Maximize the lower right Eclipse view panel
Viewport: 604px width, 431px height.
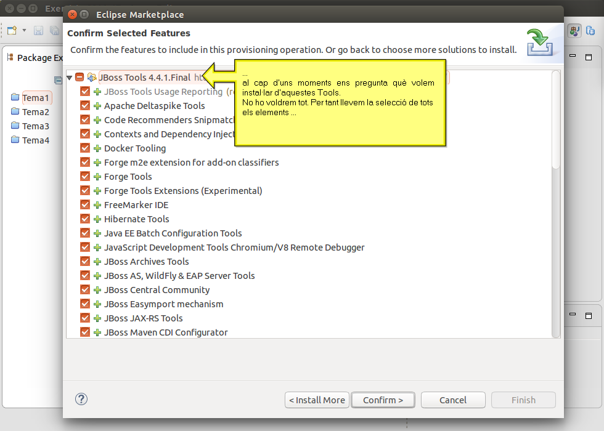(589, 315)
